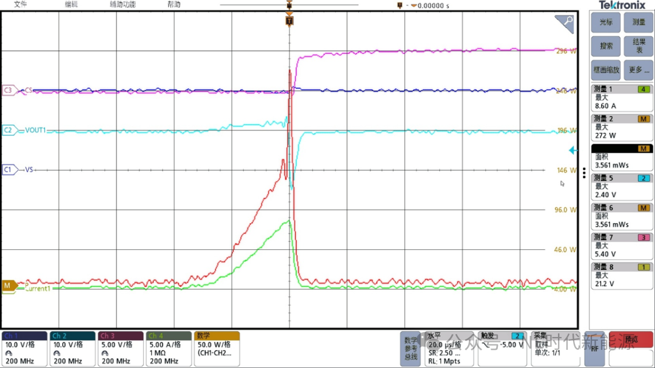655x368 pixels.
Task: Open the 更多... options button
Action: (639, 70)
